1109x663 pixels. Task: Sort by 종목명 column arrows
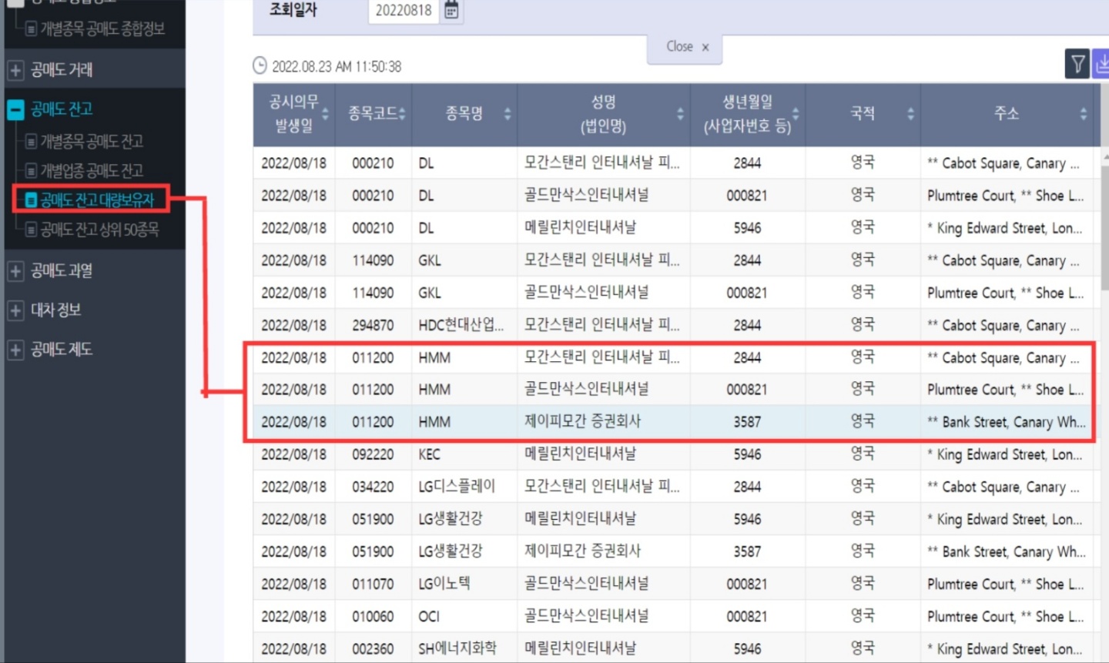(x=508, y=115)
